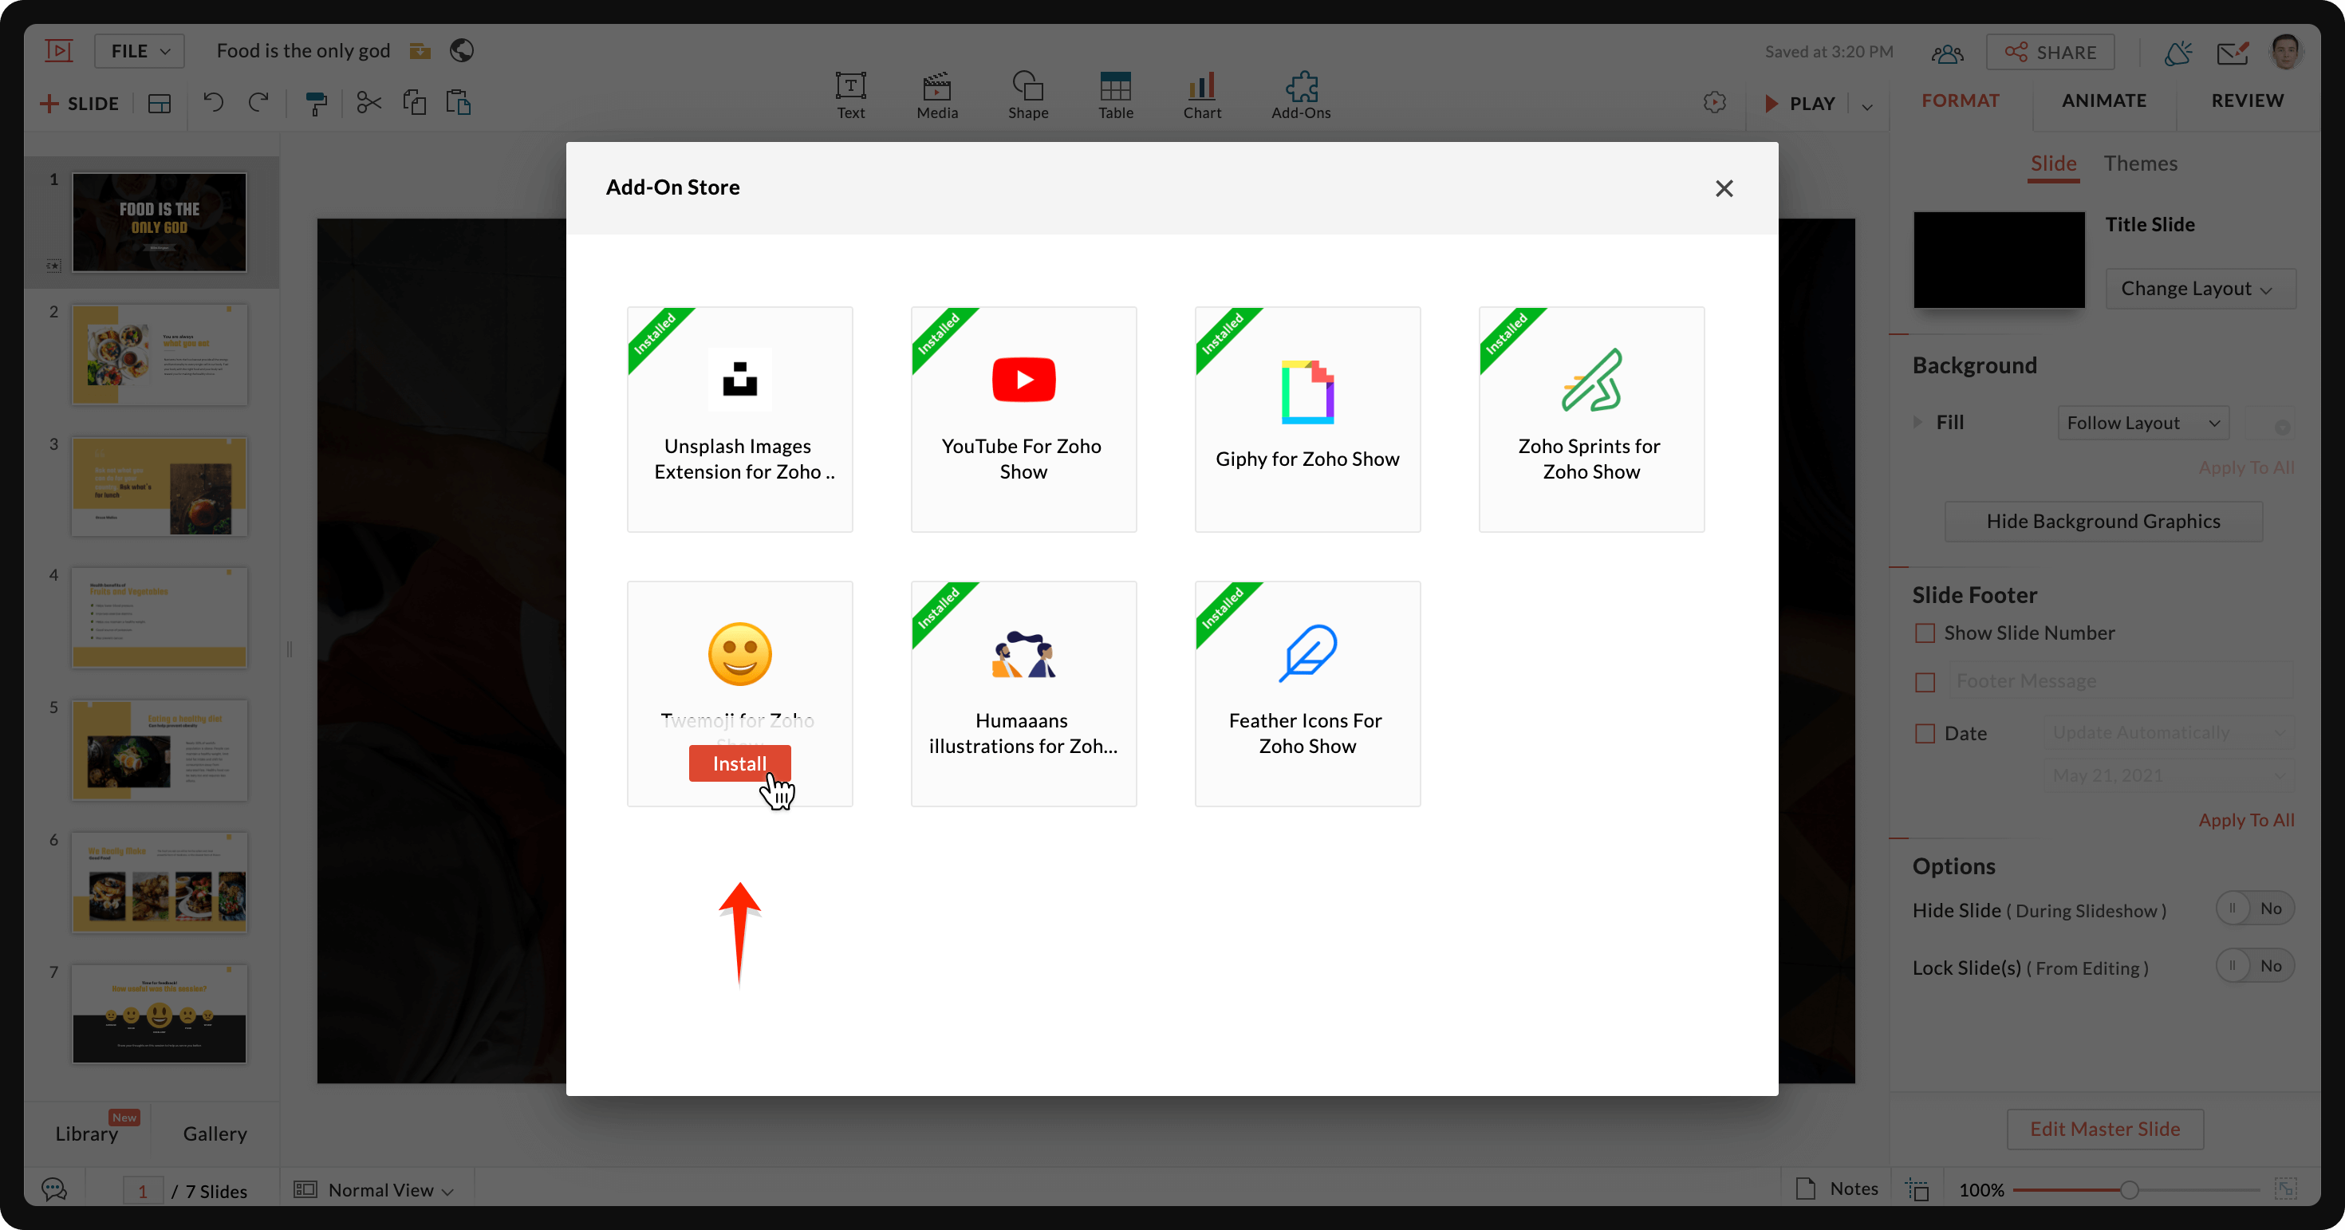The image size is (2345, 1230).
Task: Click the zoom slider handle
Action: point(2128,1190)
